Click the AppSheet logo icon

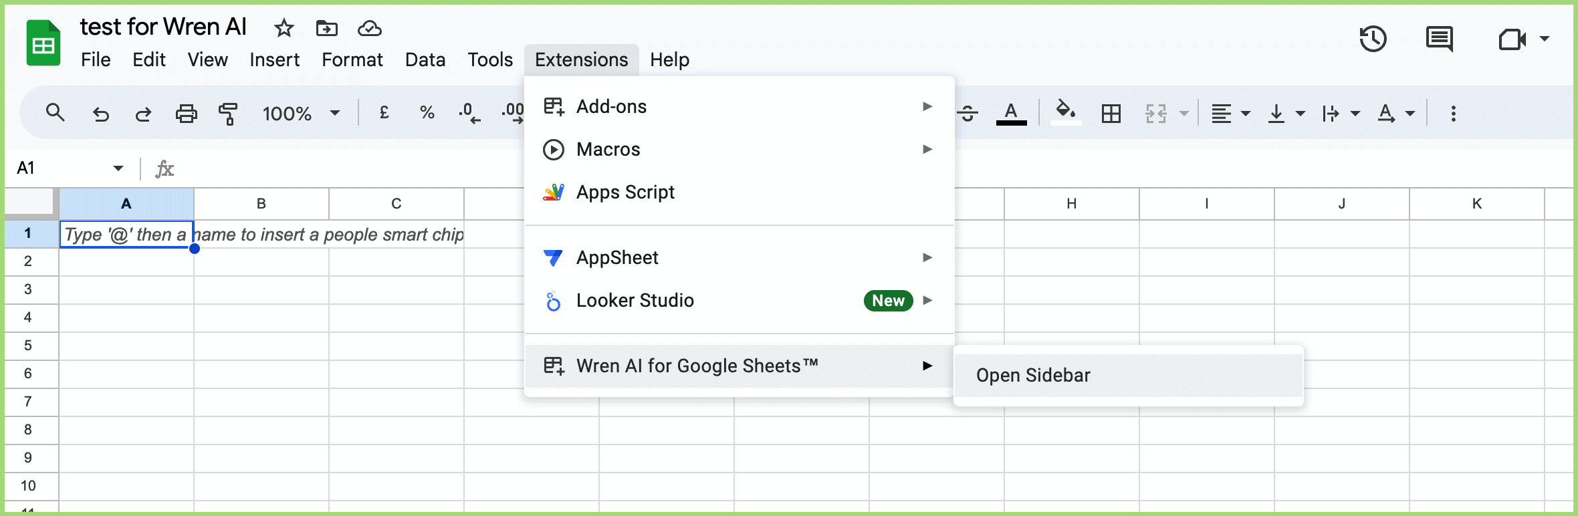click(x=554, y=257)
